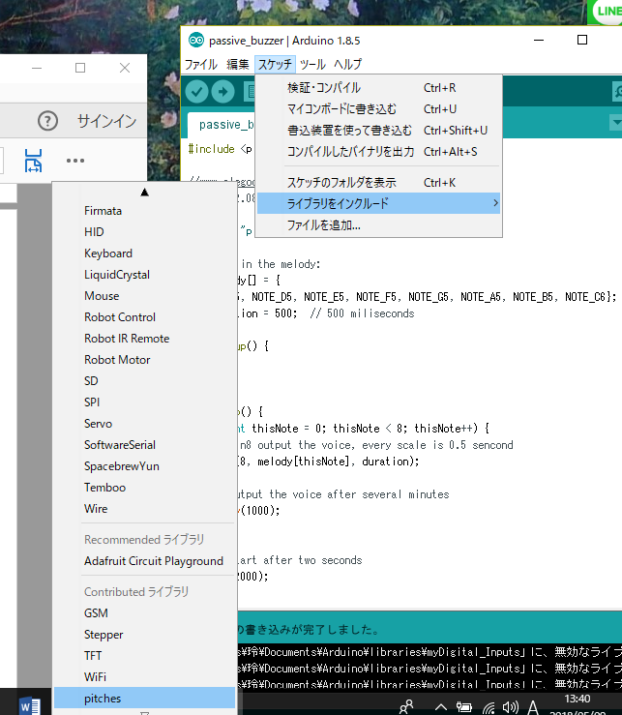Screen dimensions: 622x715
Task: Select the TFT library
Action: [x=144, y=656]
